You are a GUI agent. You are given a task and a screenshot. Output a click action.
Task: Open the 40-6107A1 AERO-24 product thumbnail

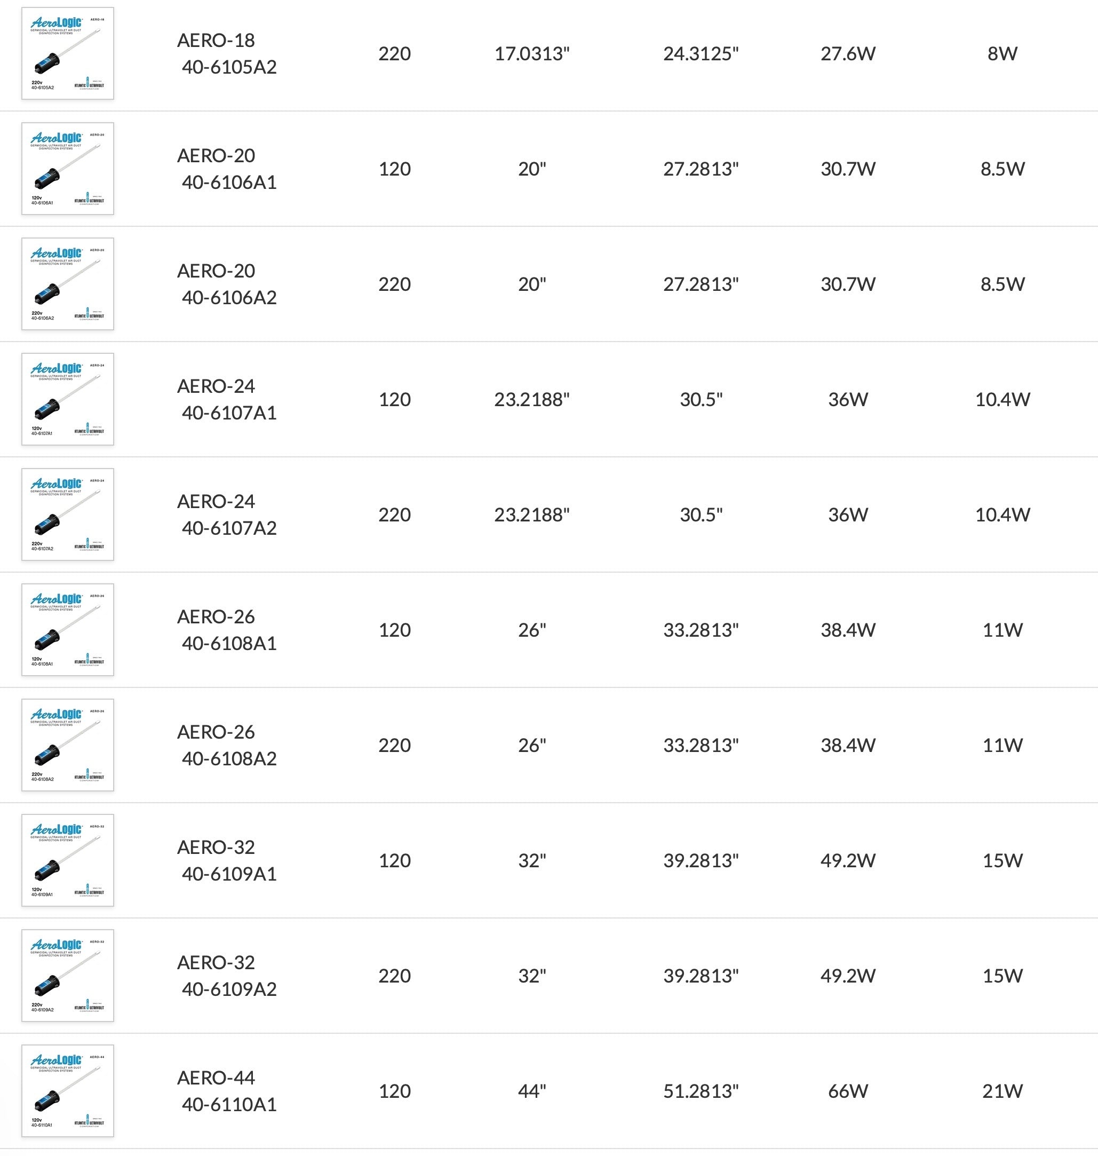tap(67, 399)
